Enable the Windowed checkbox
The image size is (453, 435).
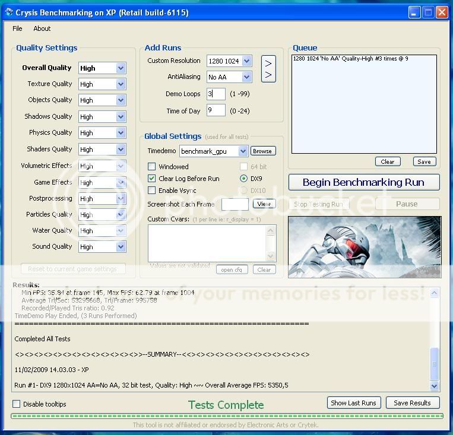point(152,167)
